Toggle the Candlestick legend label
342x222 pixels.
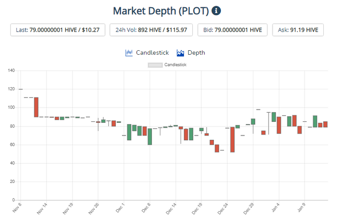(175, 65)
